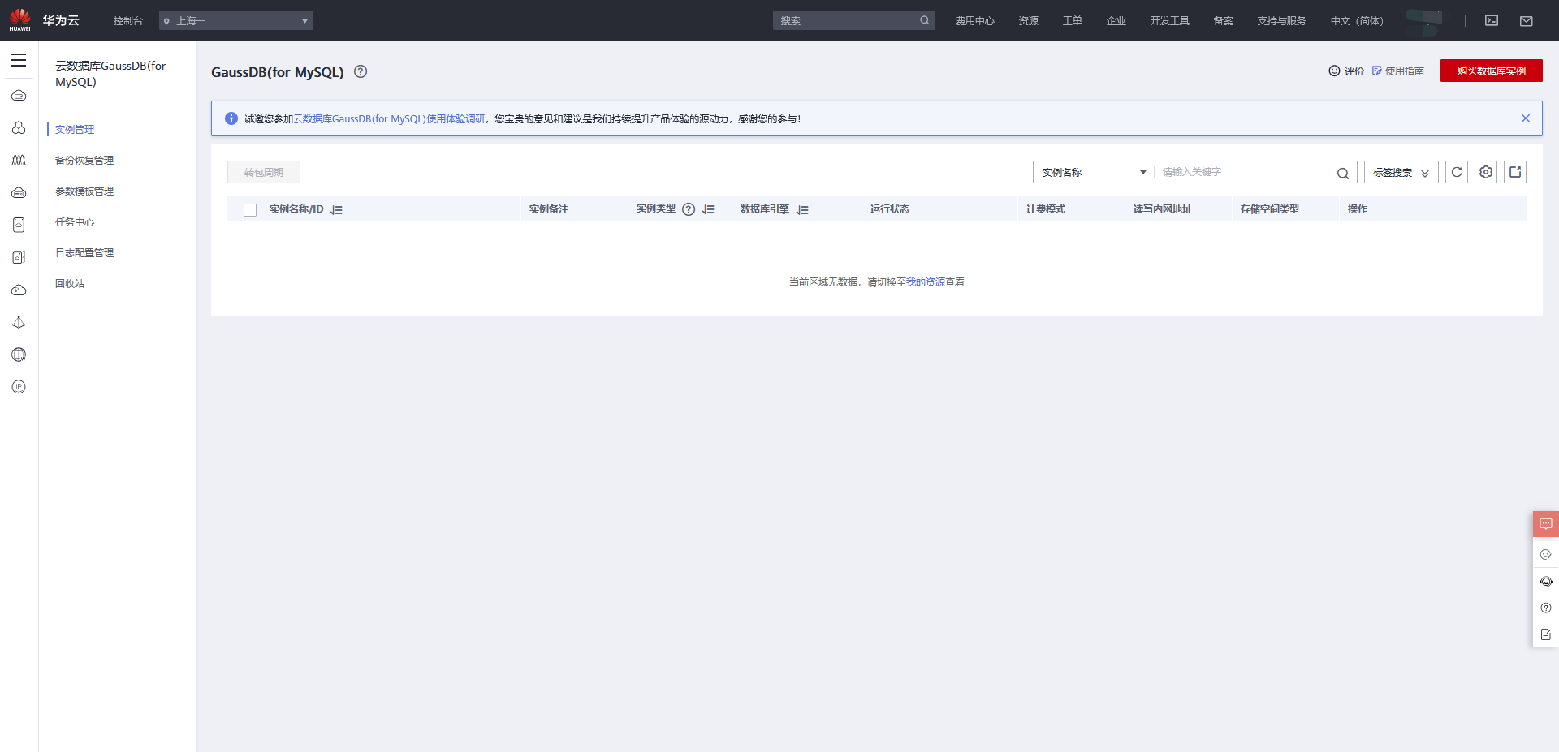
Task: Click the IP icon in left icon rail
Action: pyautogui.click(x=19, y=387)
